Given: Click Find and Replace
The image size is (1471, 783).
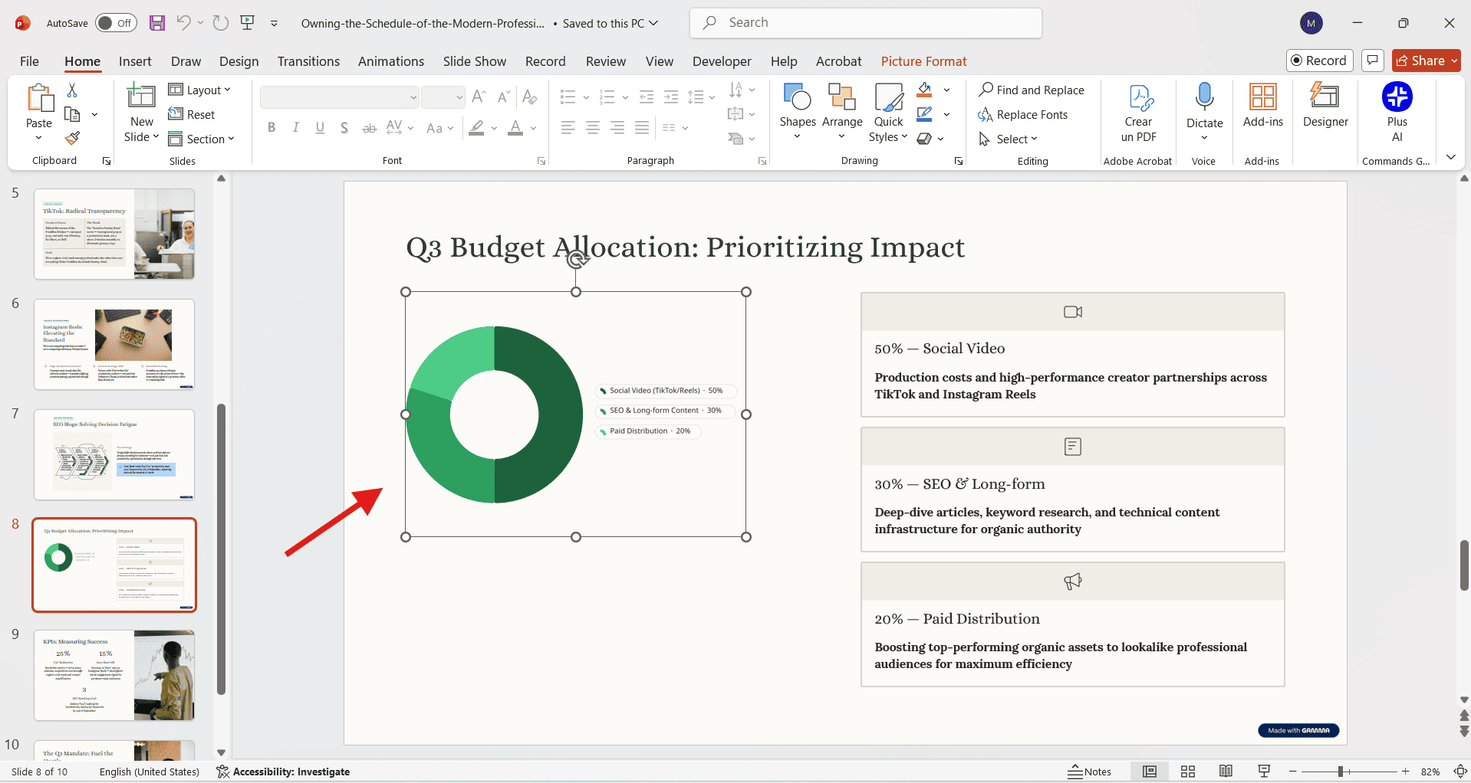Looking at the screenshot, I should (x=1032, y=90).
